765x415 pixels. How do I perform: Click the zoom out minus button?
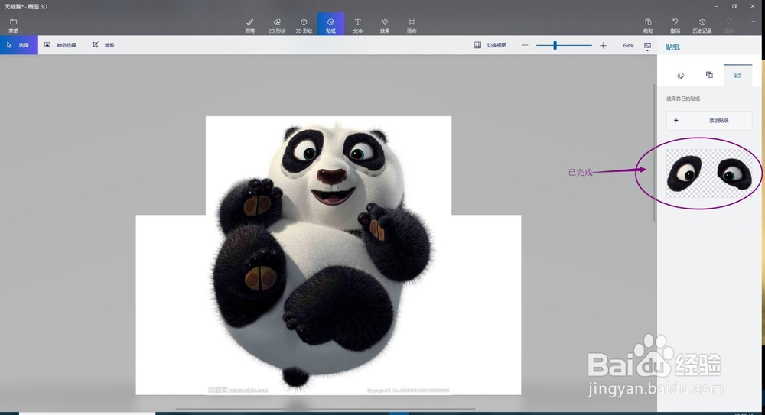click(x=525, y=45)
